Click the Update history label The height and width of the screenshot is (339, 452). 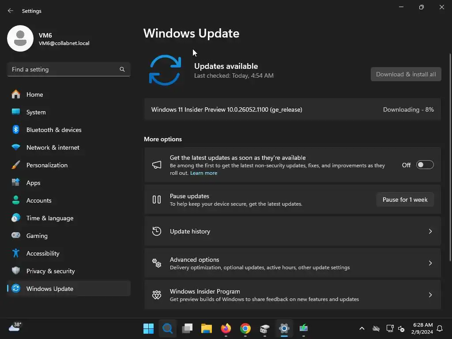(x=190, y=231)
